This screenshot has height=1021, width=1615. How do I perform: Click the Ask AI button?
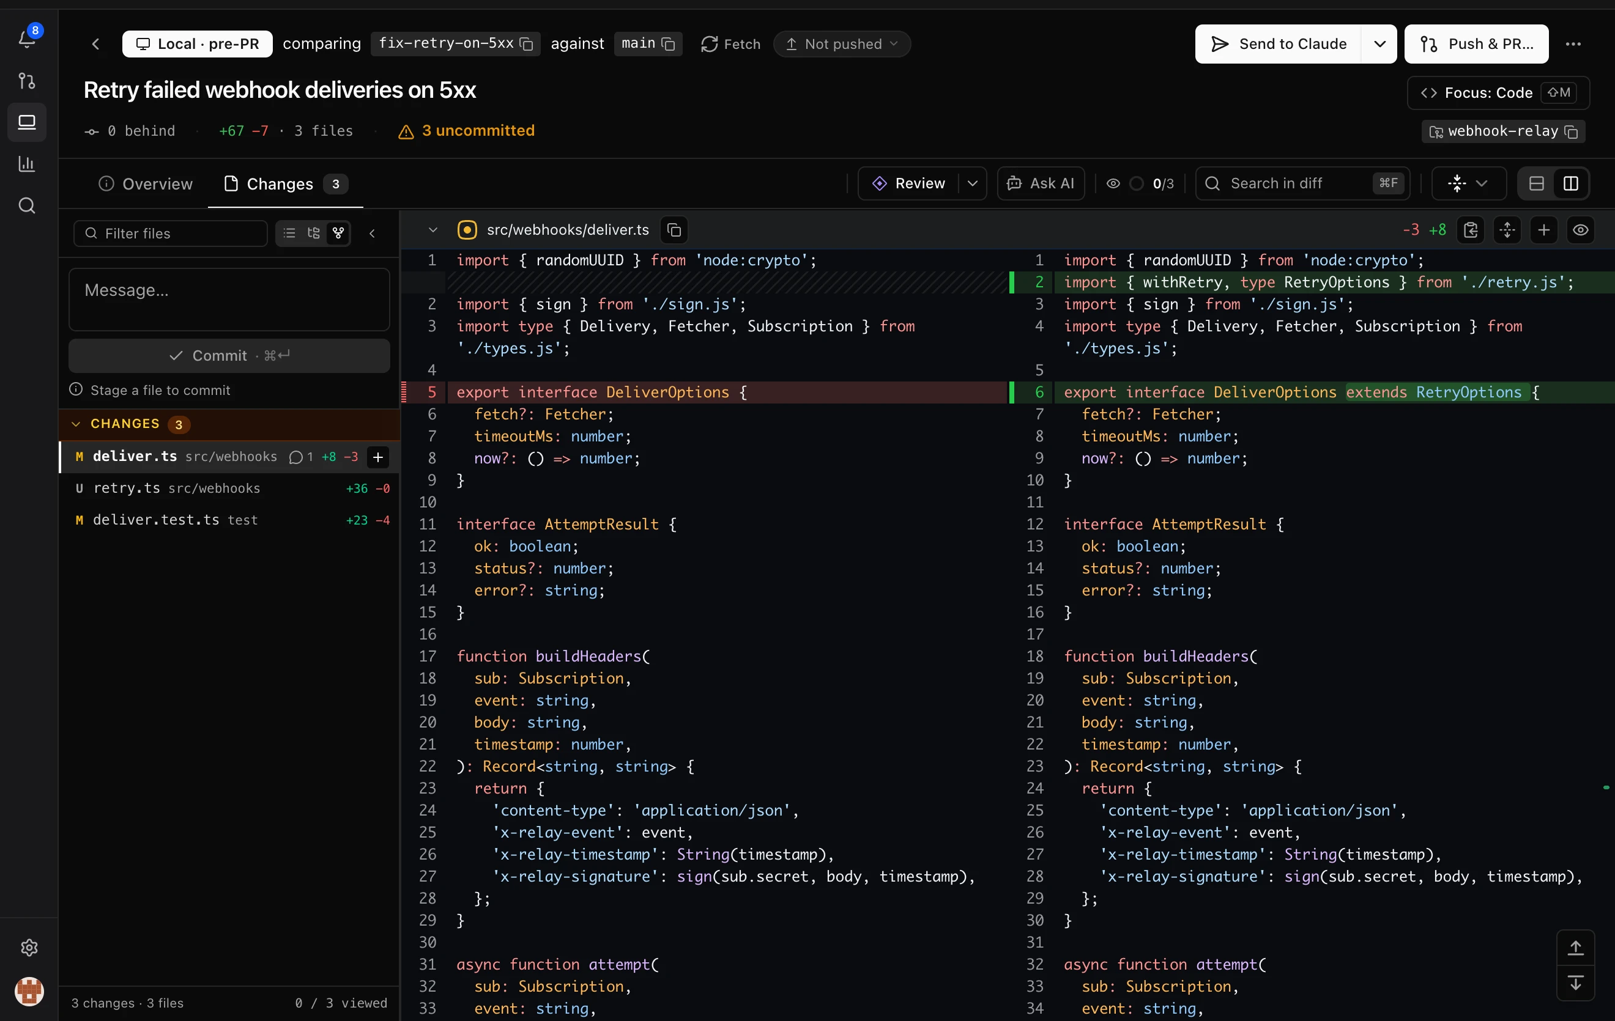point(1041,183)
